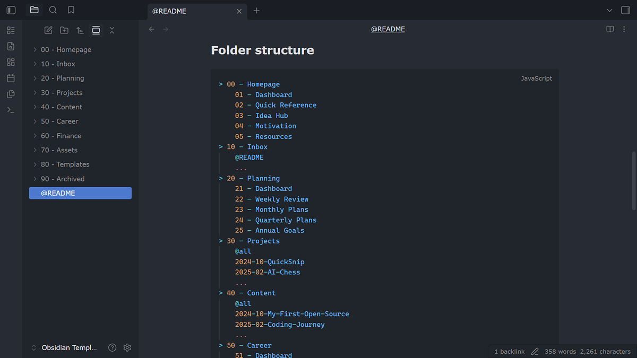Change sort order icon
Image resolution: width=637 pixels, height=358 pixels.
coord(80,30)
